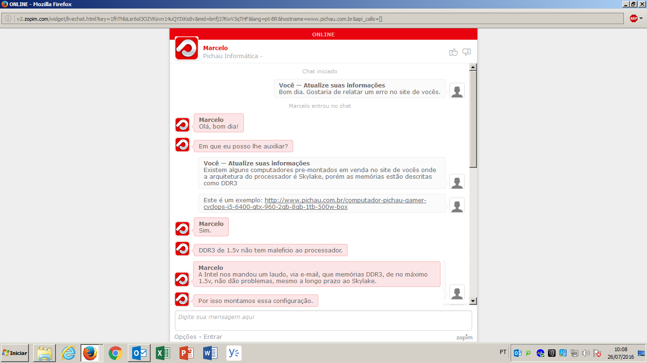Click the Outlook icon in system tray
The width and height of the screenshot is (647, 363).
(x=518, y=353)
